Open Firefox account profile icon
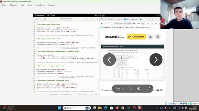 click(156, 23)
